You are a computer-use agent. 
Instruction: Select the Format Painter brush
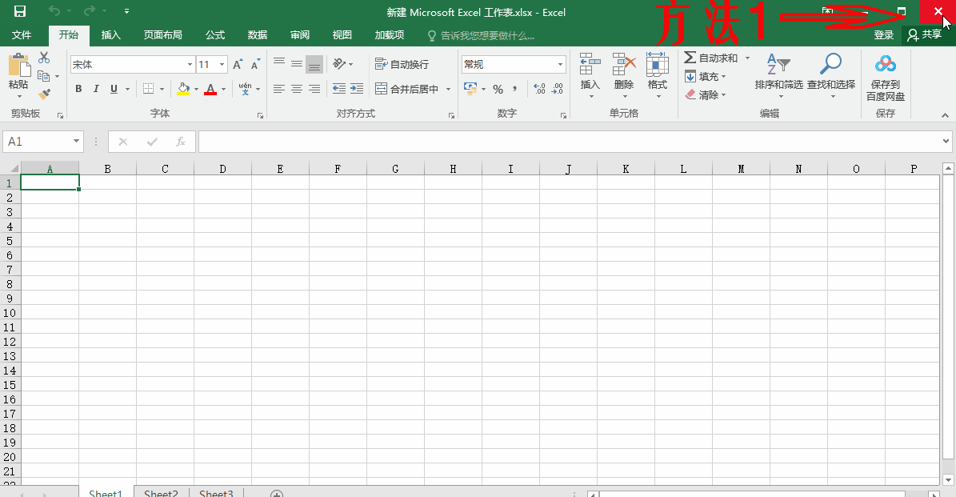[44, 94]
